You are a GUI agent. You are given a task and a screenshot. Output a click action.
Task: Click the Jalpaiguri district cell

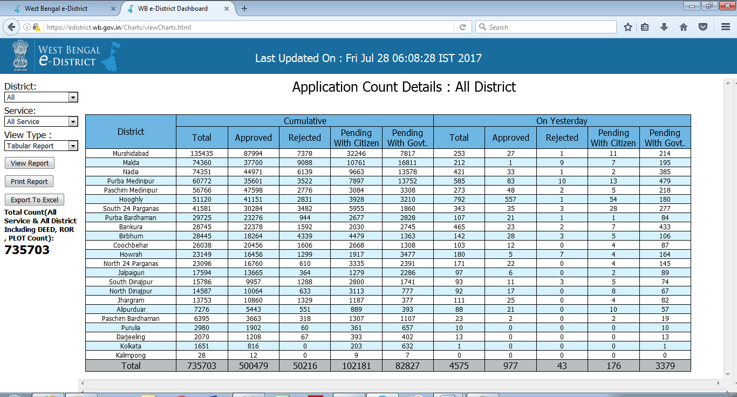131,273
